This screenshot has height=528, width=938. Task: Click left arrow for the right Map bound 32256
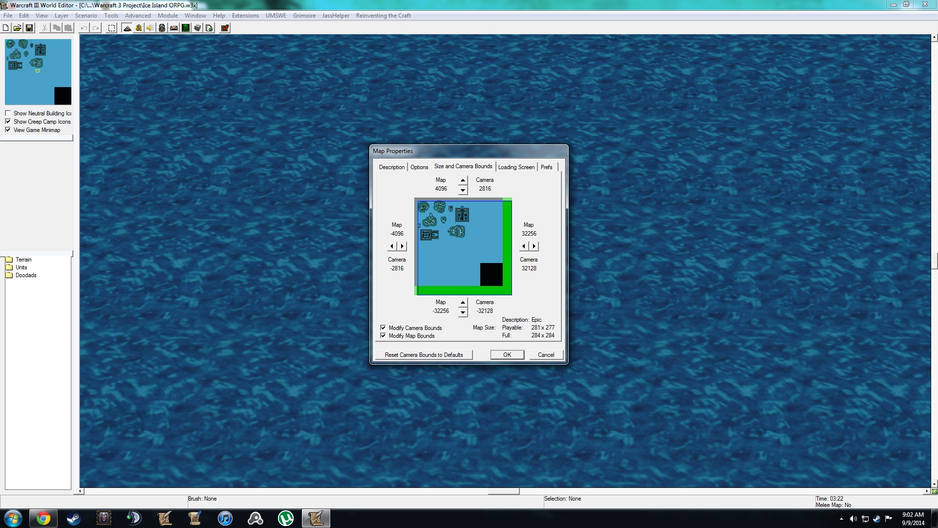click(x=524, y=246)
